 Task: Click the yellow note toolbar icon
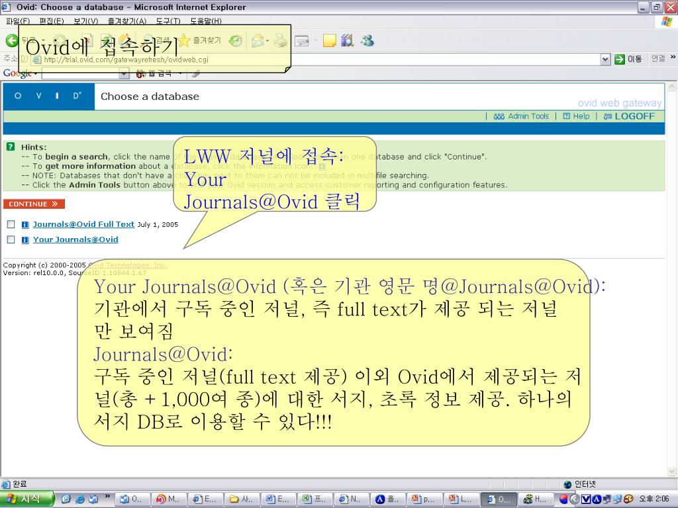coord(330,40)
